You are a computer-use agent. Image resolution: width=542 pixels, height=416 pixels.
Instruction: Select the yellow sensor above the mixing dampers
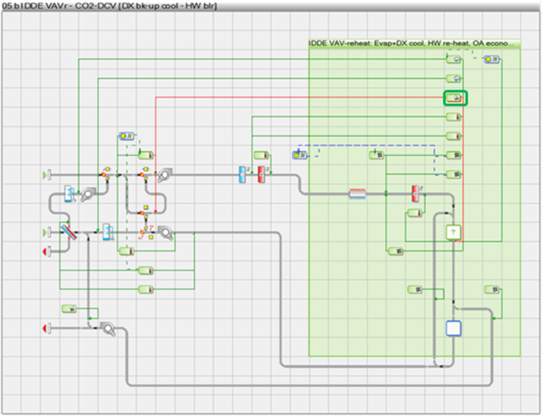tap(126, 136)
